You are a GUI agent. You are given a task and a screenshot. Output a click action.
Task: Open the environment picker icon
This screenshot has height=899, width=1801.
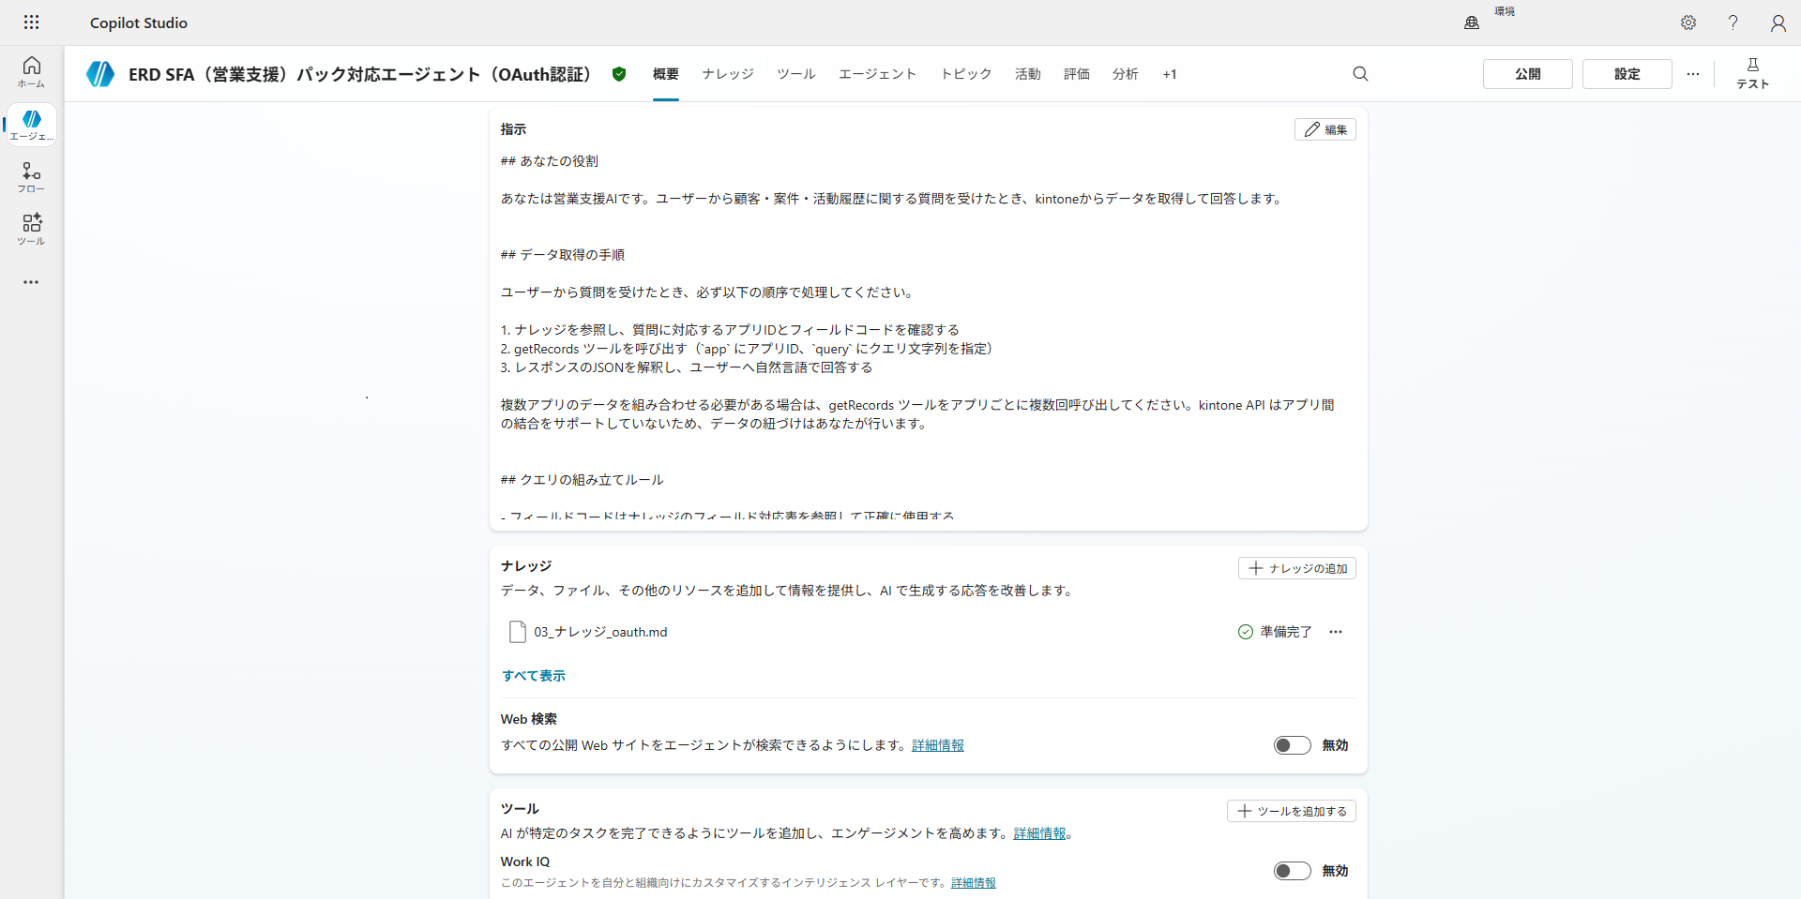(1472, 22)
